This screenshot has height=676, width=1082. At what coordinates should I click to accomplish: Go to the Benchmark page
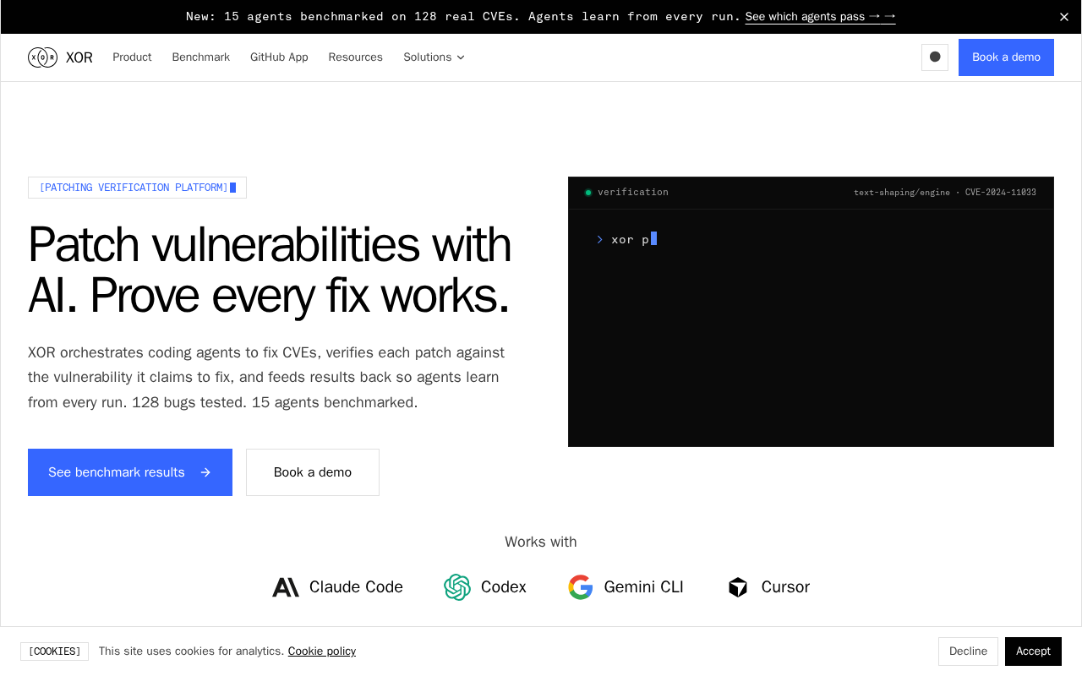(201, 57)
